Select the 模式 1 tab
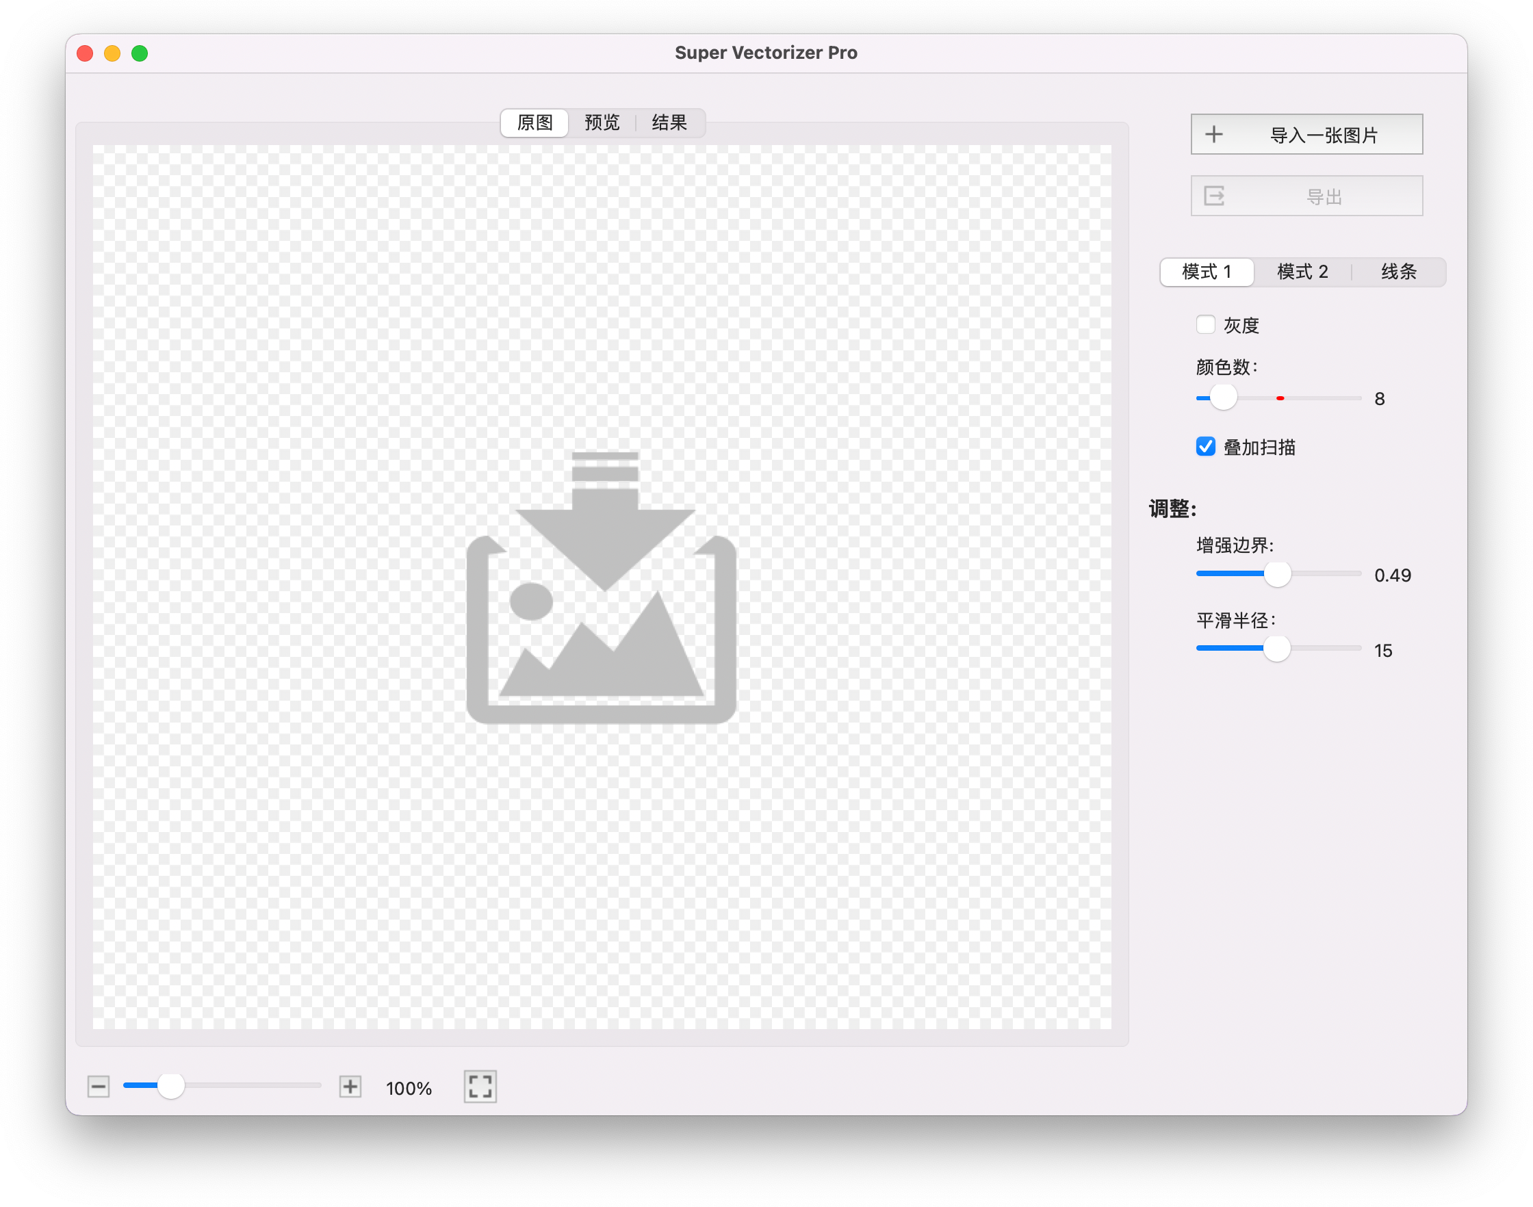1533x1207 pixels. pos(1207,272)
